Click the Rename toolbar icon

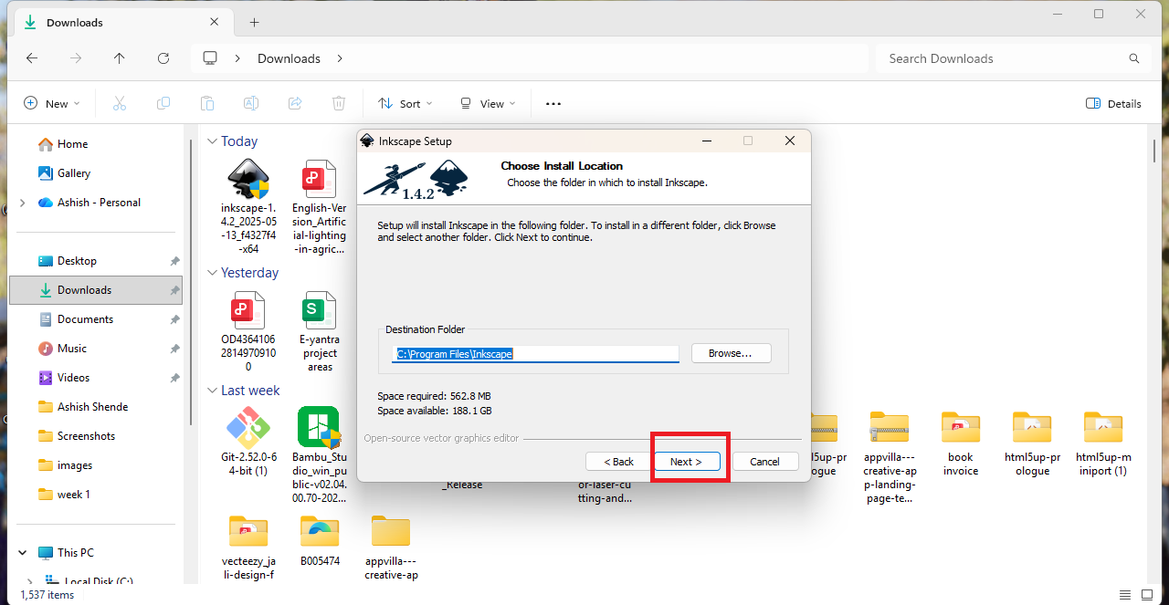251,103
